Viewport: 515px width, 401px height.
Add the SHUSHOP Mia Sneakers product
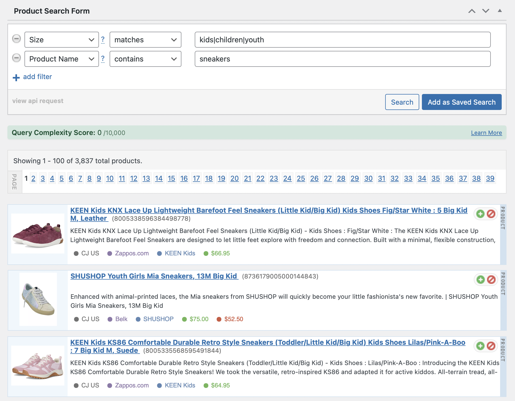pos(481,280)
